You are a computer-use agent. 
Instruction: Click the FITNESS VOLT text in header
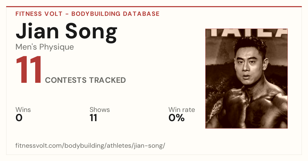click(39, 14)
